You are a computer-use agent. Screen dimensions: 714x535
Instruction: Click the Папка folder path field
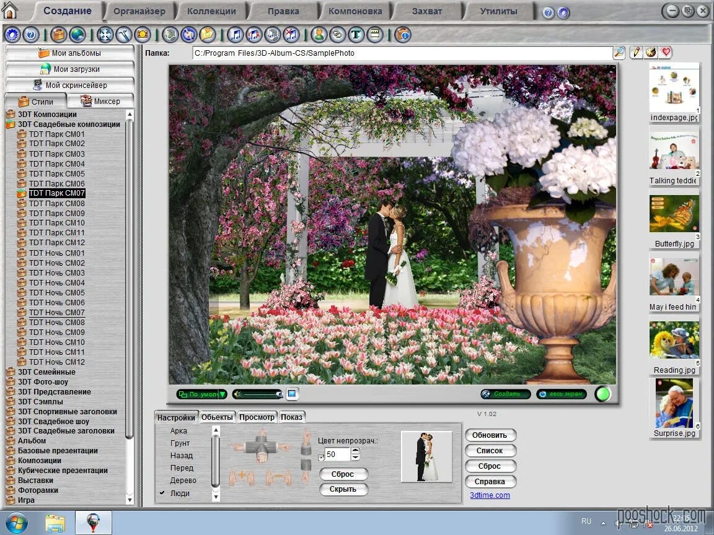pyautogui.click(x=402, y=53)
